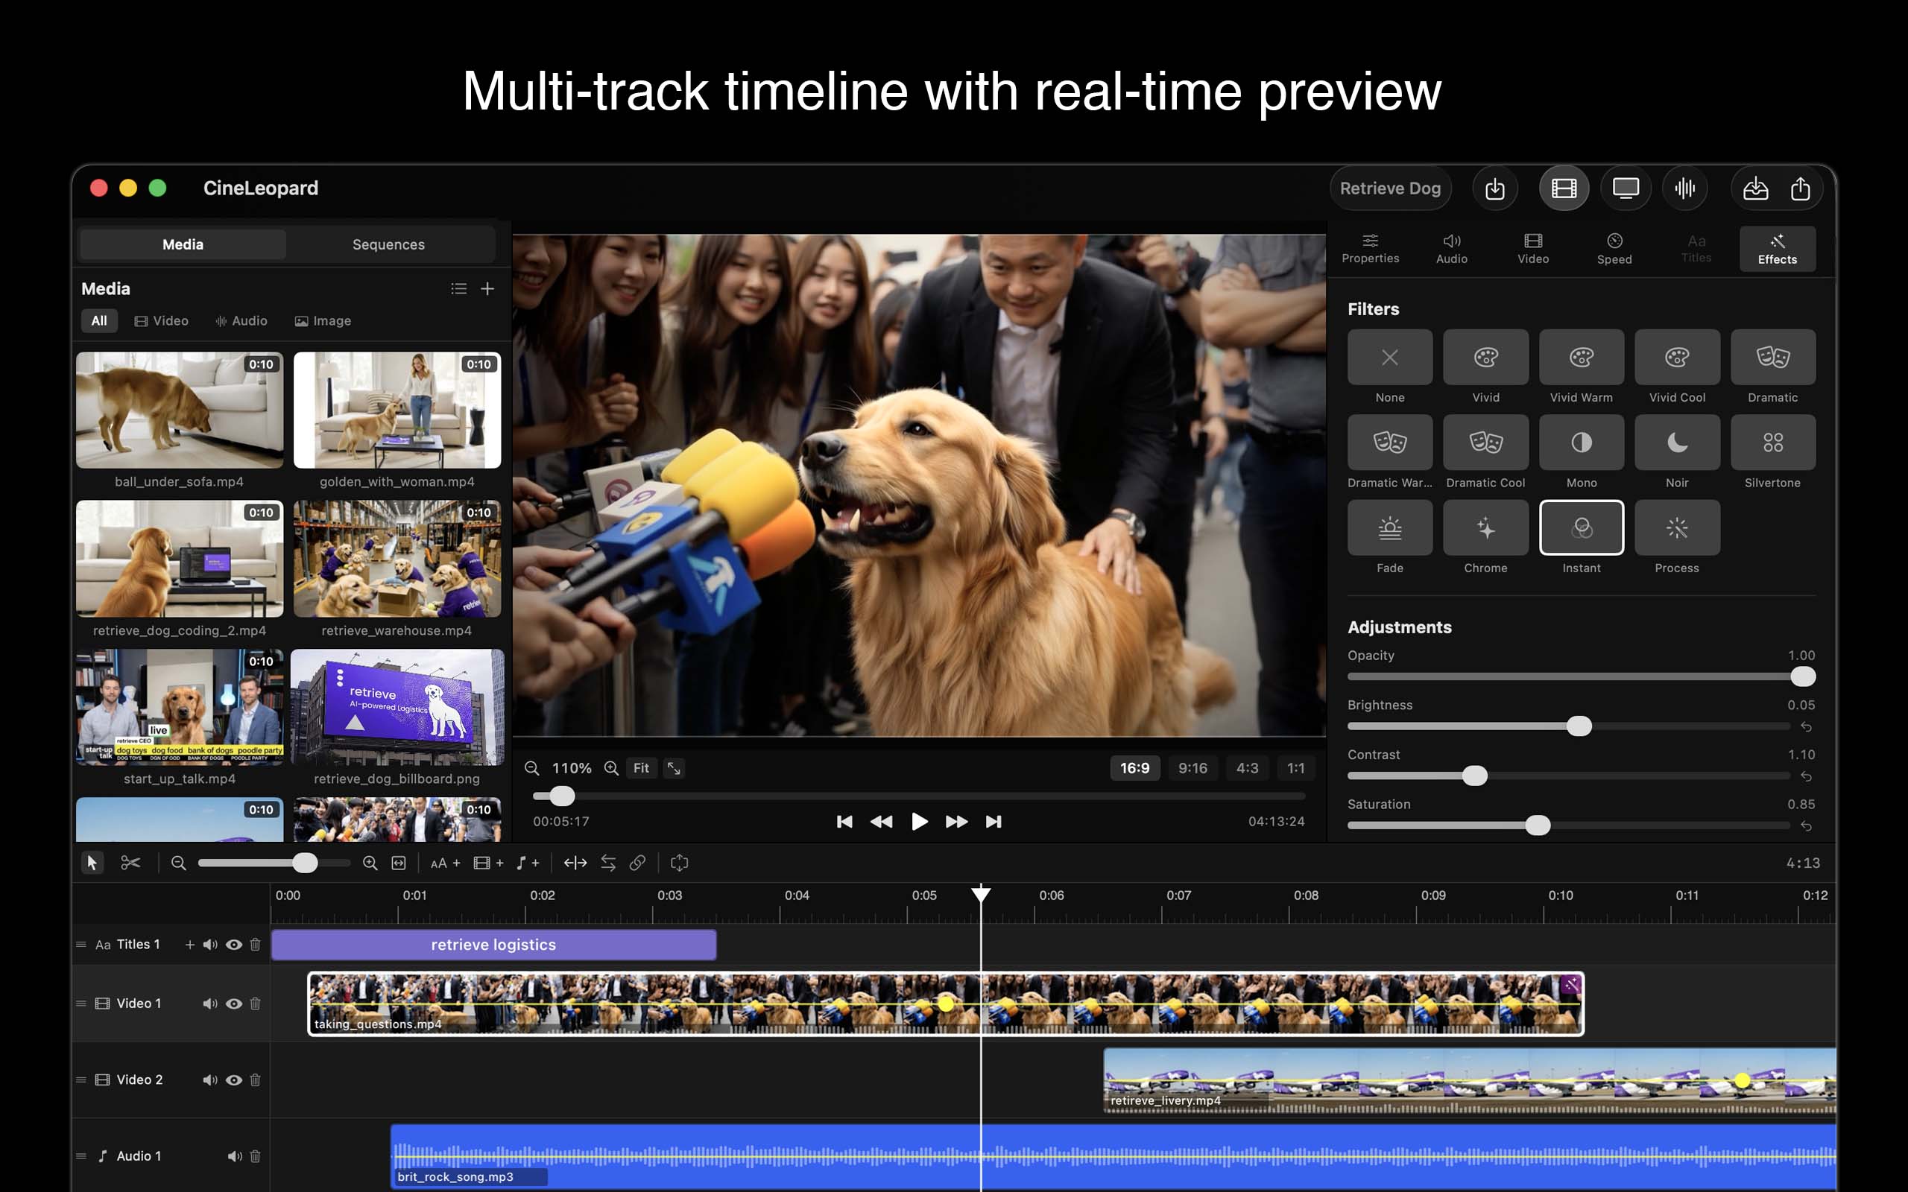The height and width of the screenshot is (1192, 1908).
Task: Click the Fit button below the preview
Action: [x=642, y=767]
